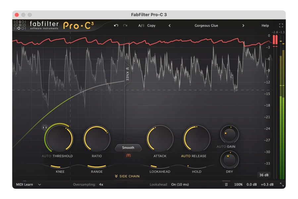
Task: Go to the next preset arrow
Action: 243,25
